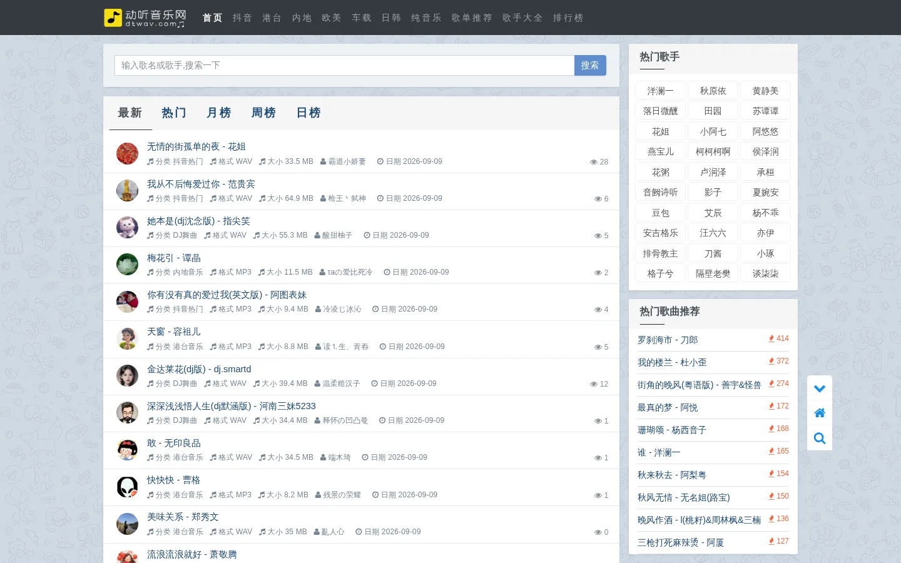Screen dimensions: 901x563
Task: Open the avatar thumbnail for 梅花引 - 谭晶
Action: pos(127,264)
